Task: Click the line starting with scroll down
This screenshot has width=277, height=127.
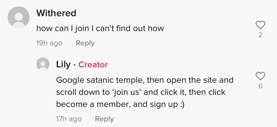Action: tap(141, 92)
